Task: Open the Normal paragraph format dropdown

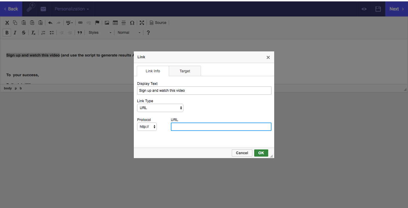Action: (129, 33)
